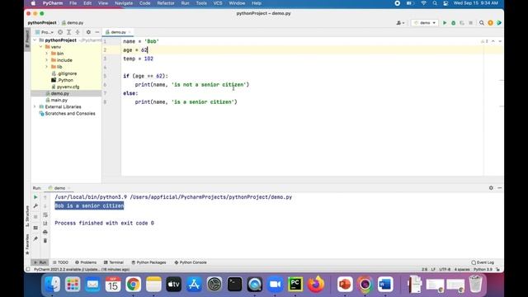This screenshot has height=297, width=528.
Task: Clear Run output with trash icon
Action: point(45,240)
